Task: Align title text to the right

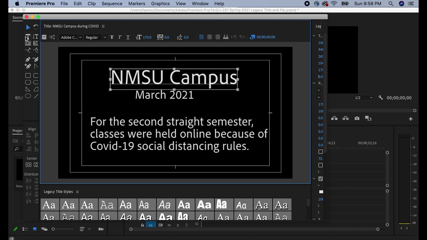Action: (218, 37)
